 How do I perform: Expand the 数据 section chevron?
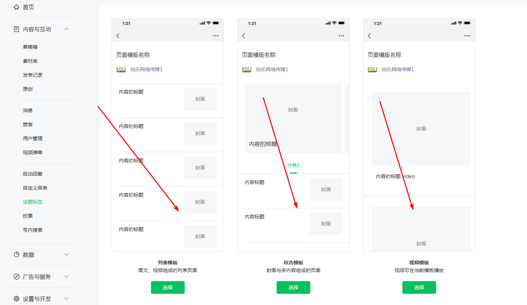coord(66,255)
